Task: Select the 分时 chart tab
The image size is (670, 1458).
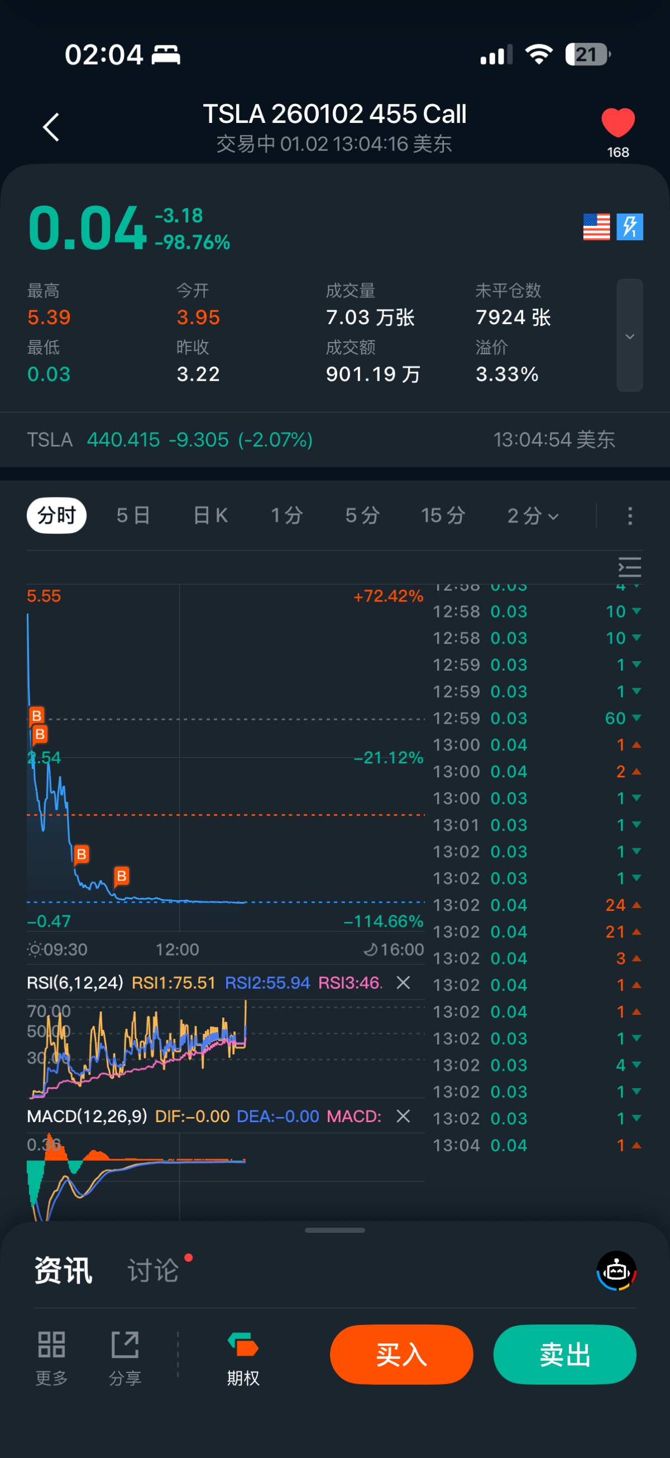Action: tap(56, 515)
